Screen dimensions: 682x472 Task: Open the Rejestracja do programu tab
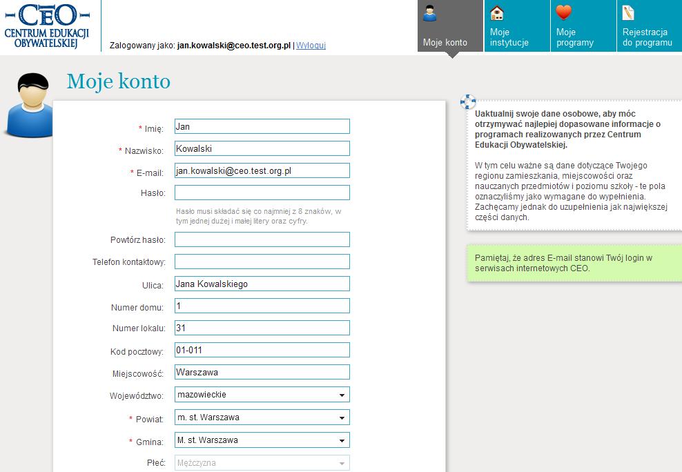point(650,26)
